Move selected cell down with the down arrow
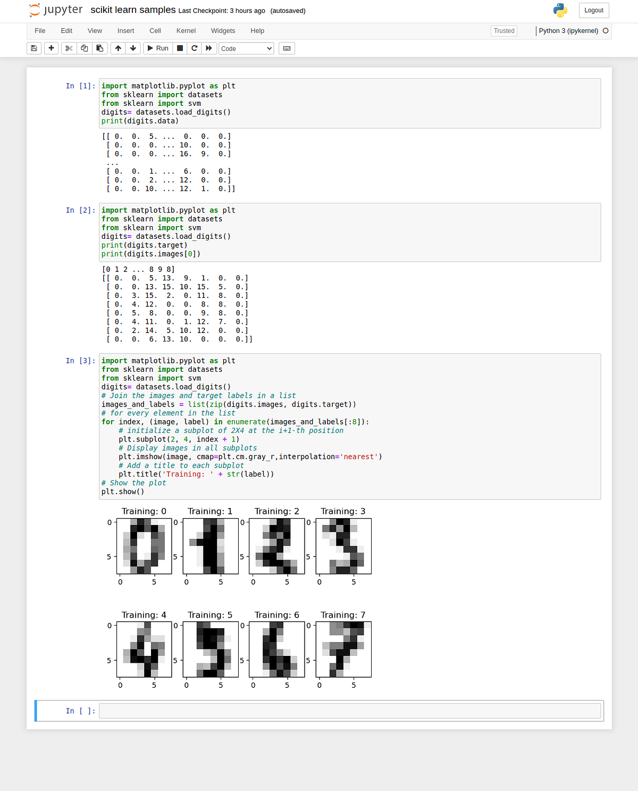The height and width of the screenshot is (791, 638). click(133, 48)
